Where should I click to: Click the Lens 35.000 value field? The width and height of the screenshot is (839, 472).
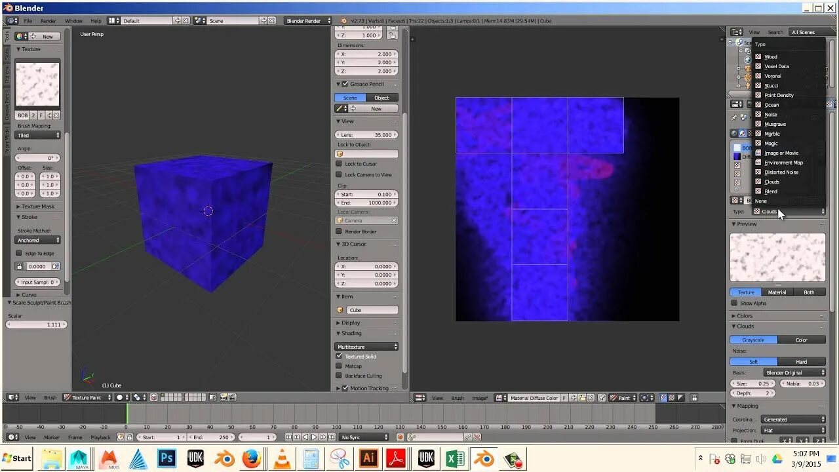[366, 134]
